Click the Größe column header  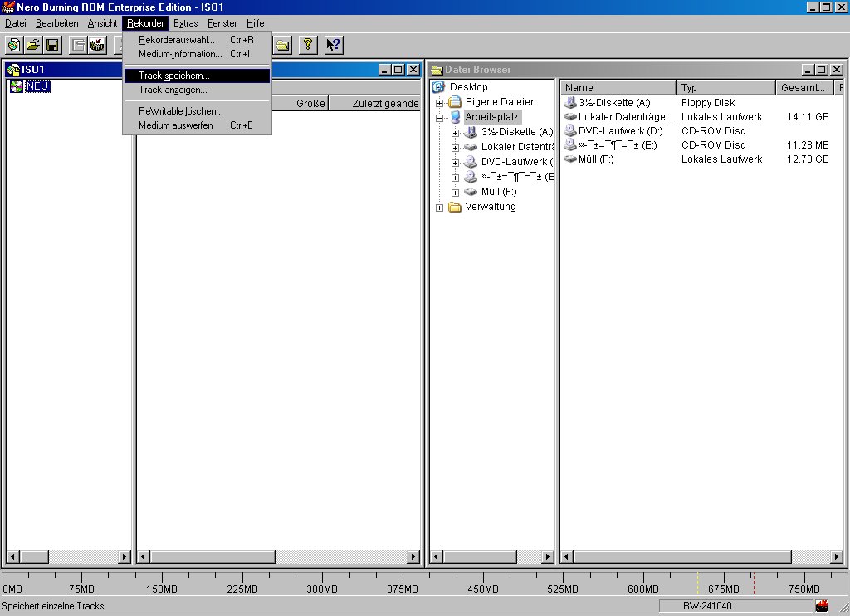299,104
